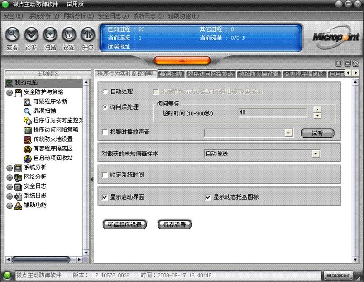Click the 系统日志 document icon in the tree

pyautogui.click(x=19, y=196)
